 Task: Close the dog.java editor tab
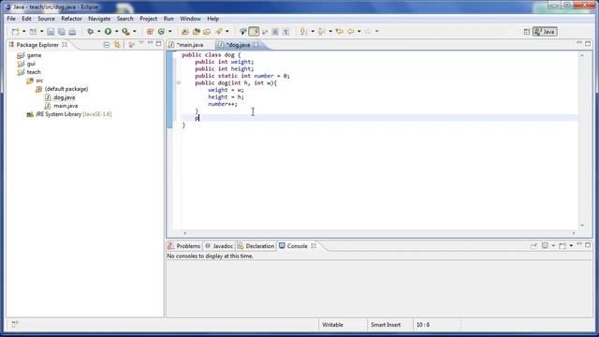tap(256, 45)
